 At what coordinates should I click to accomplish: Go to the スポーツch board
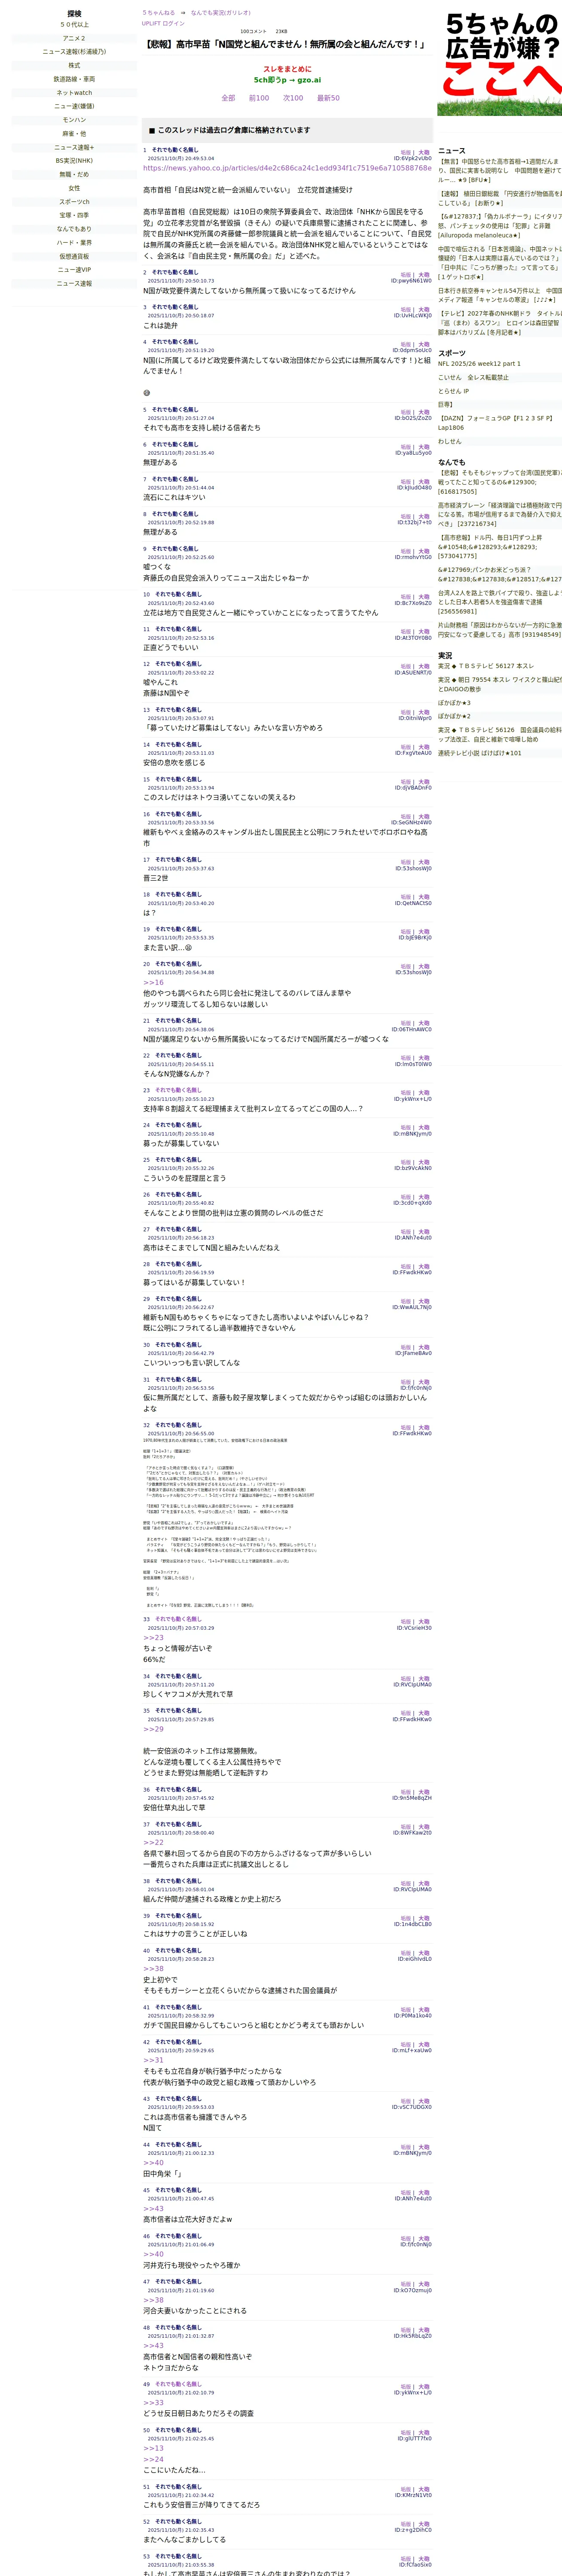[x=74, y=201]
